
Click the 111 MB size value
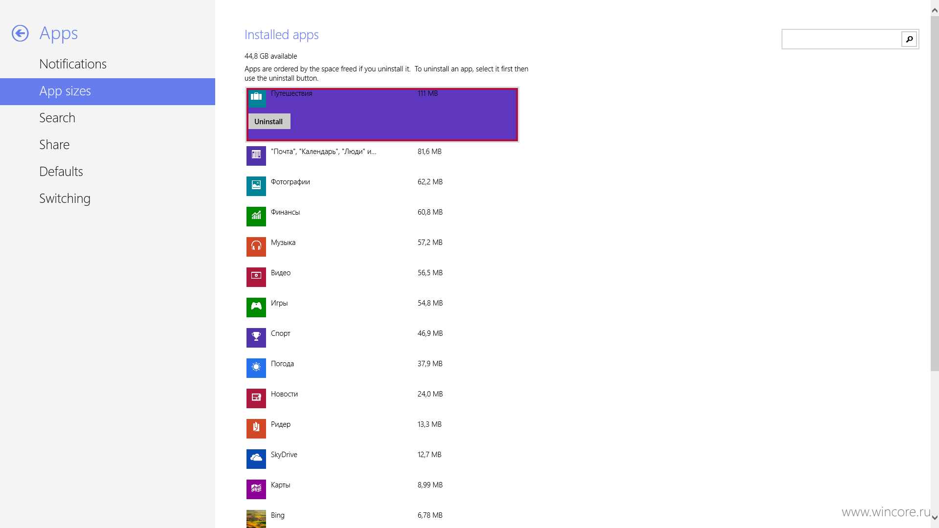point(428,93)
